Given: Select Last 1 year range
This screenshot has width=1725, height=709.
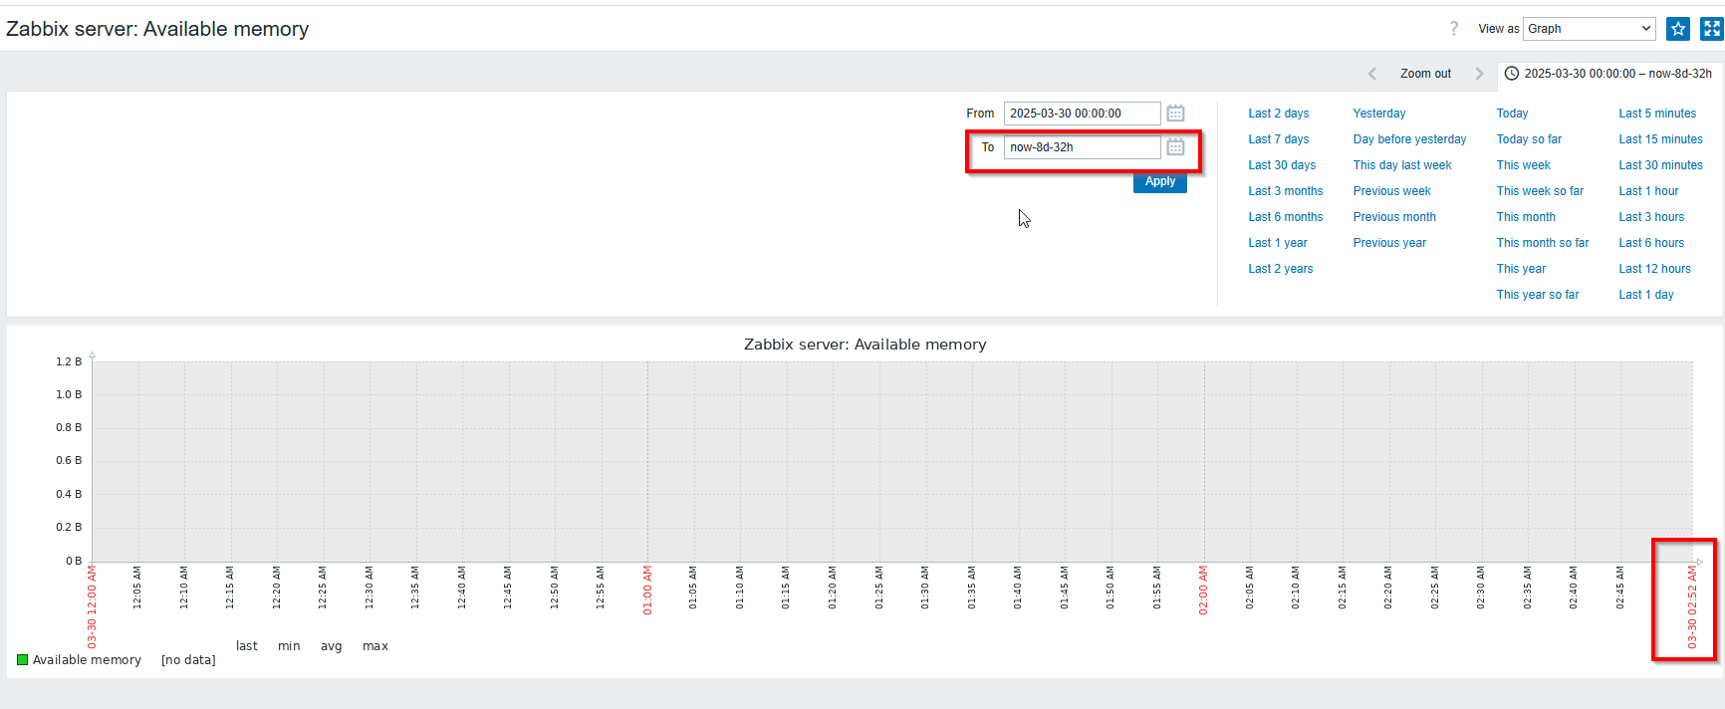Looking at the screenshot, I should coord(1278,243).
